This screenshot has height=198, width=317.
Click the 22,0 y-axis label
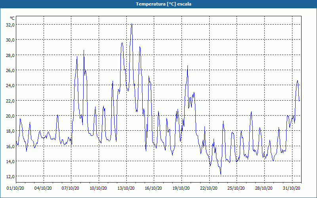pyautogui.click(x=10, y=101)
